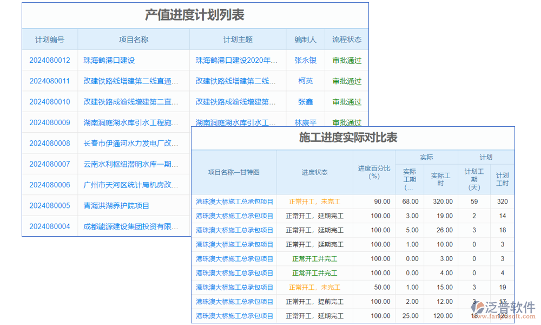Open Gantt link of first 港珠澳大桥施工总承包项目 row

234,201
